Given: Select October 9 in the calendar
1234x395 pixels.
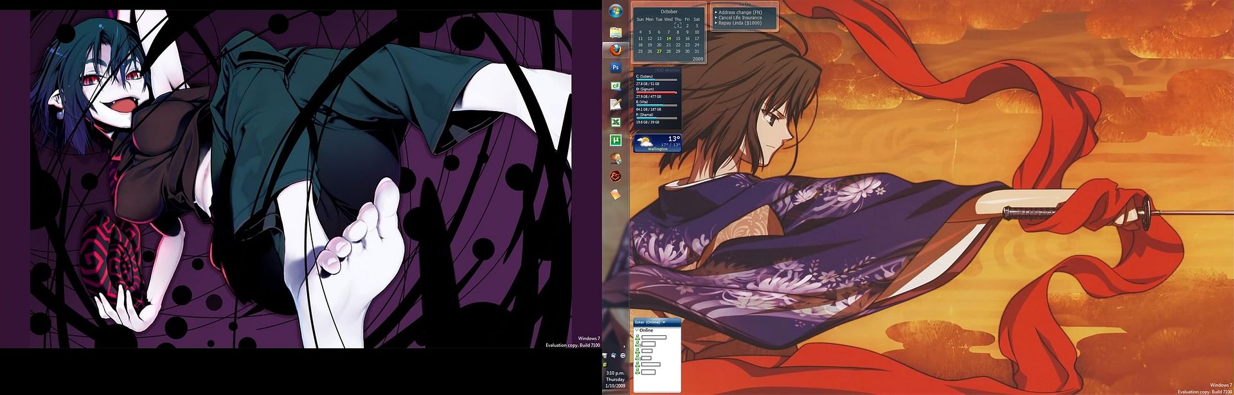Looking at the screenshot, I should [687, 32].
